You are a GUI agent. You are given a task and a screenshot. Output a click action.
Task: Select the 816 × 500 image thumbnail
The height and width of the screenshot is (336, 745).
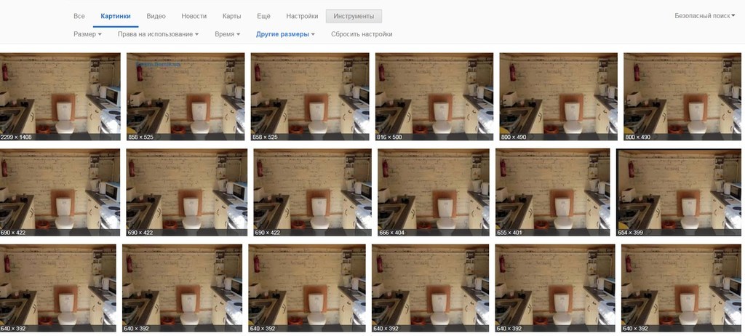[x=434, y=96]
